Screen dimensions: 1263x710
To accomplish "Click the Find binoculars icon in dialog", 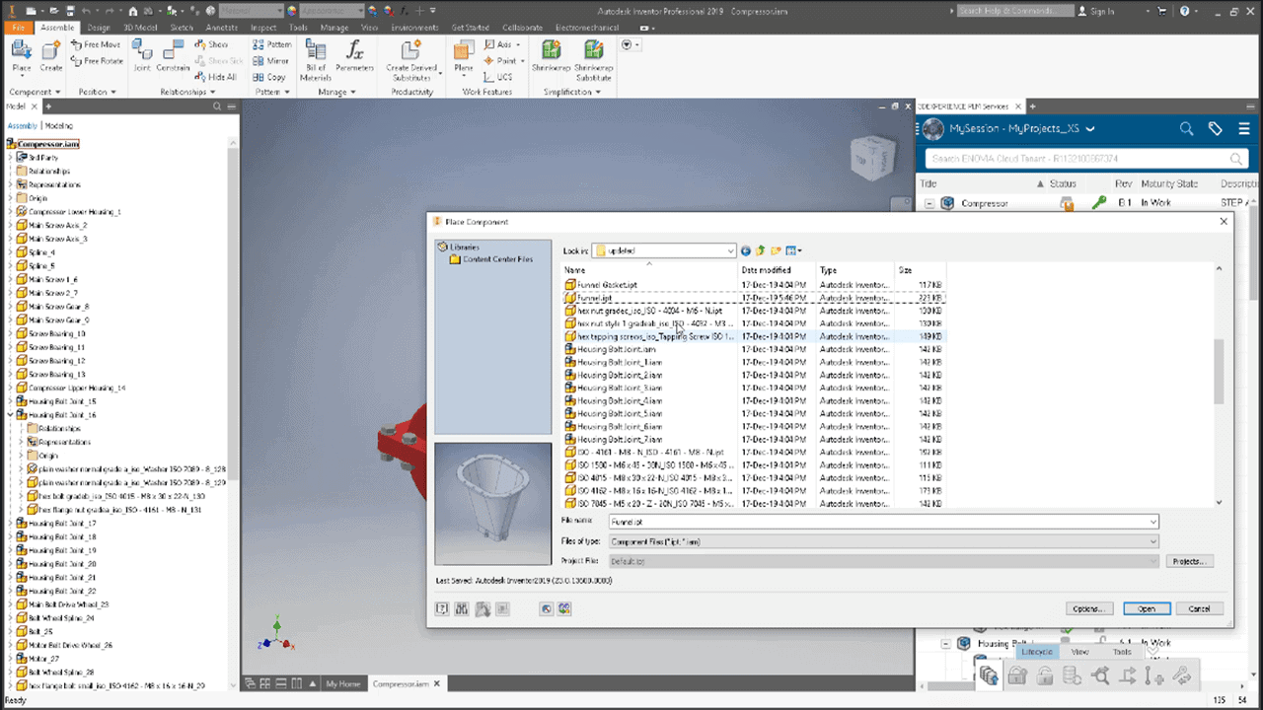I will [x=461, y=609].
